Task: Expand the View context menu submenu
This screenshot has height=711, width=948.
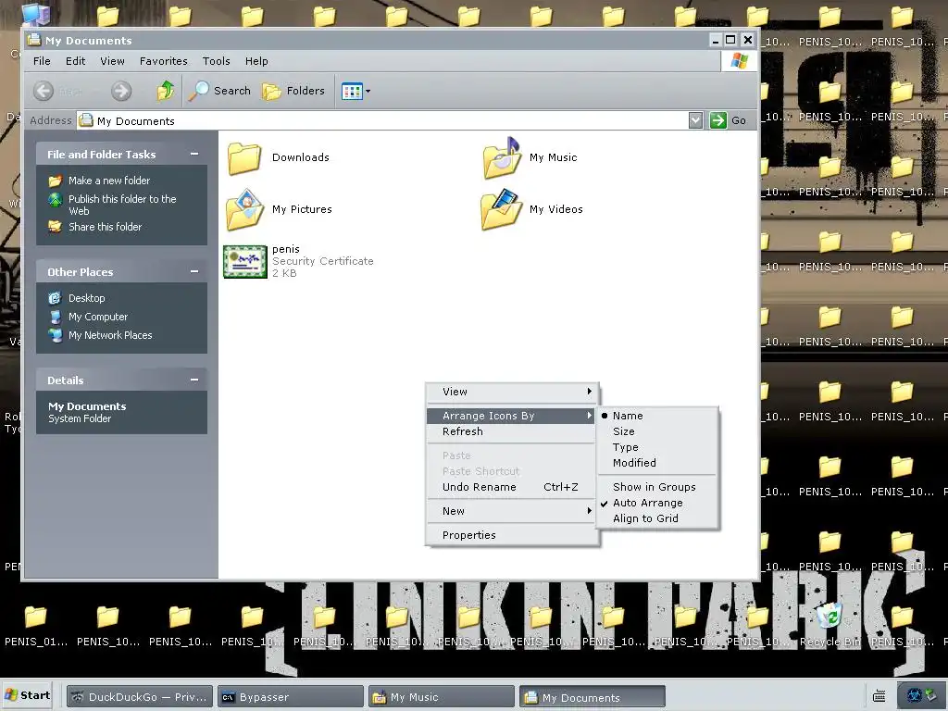Action: point(512,392)
